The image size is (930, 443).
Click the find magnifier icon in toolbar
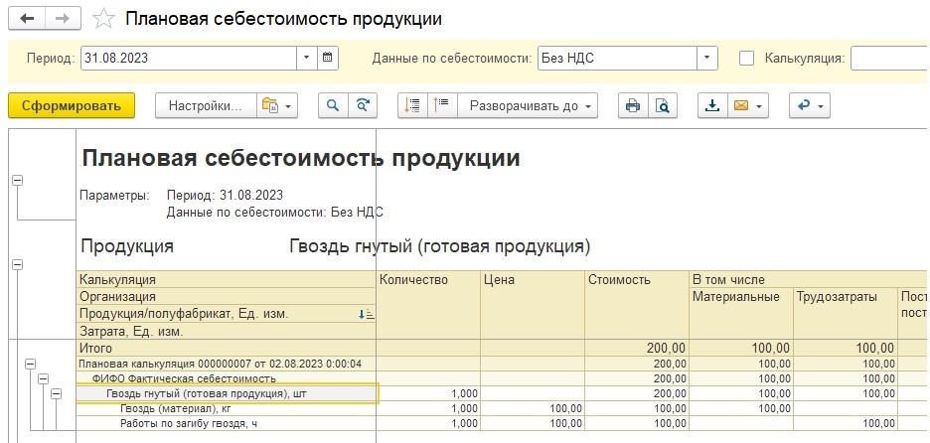tap(333, 106)
